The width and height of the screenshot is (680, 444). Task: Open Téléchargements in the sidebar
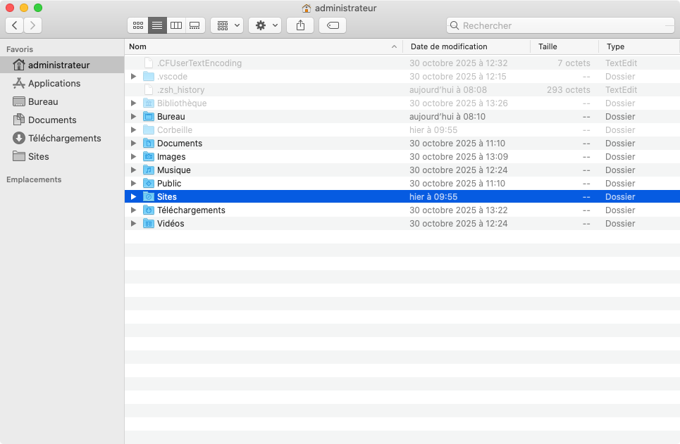click(x=64, y=138)
